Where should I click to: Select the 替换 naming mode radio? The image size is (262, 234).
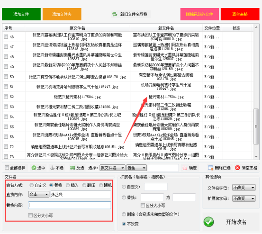pyautogui.click(x=51, y=185)
